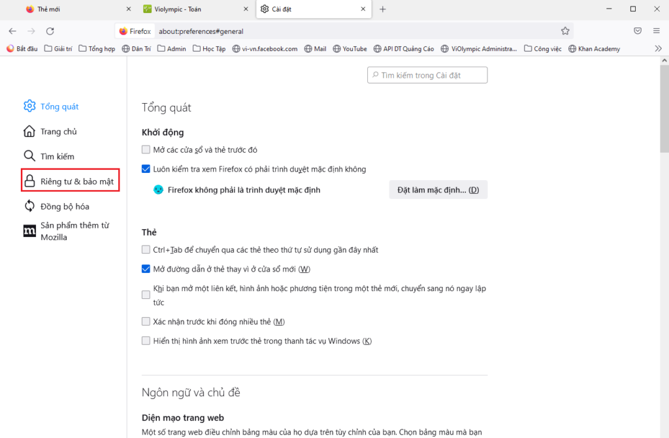Image resolution: width=669 pixels, height=438 pixels.
Task: Click Đặt làm mặc định button
Action: [438, 190]
